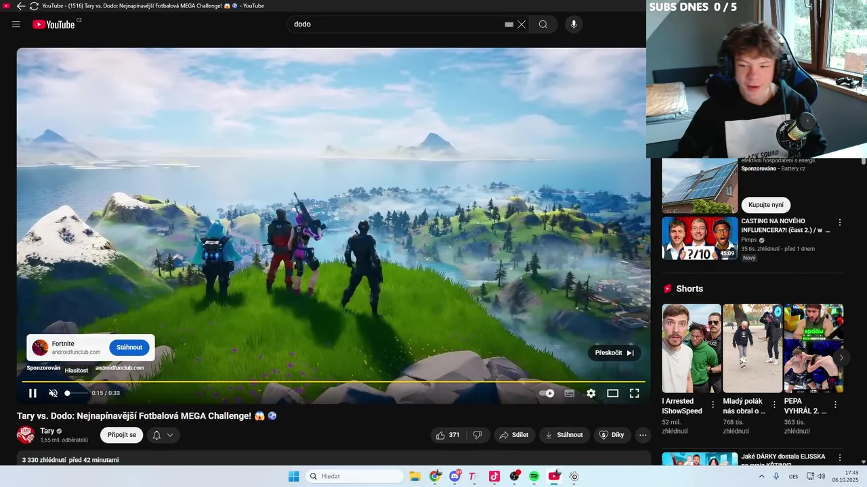Open File Explorer from the taskbar
The width and height of the screenshot is (867, 487).
pyautogui.click(x=415, y=476)
